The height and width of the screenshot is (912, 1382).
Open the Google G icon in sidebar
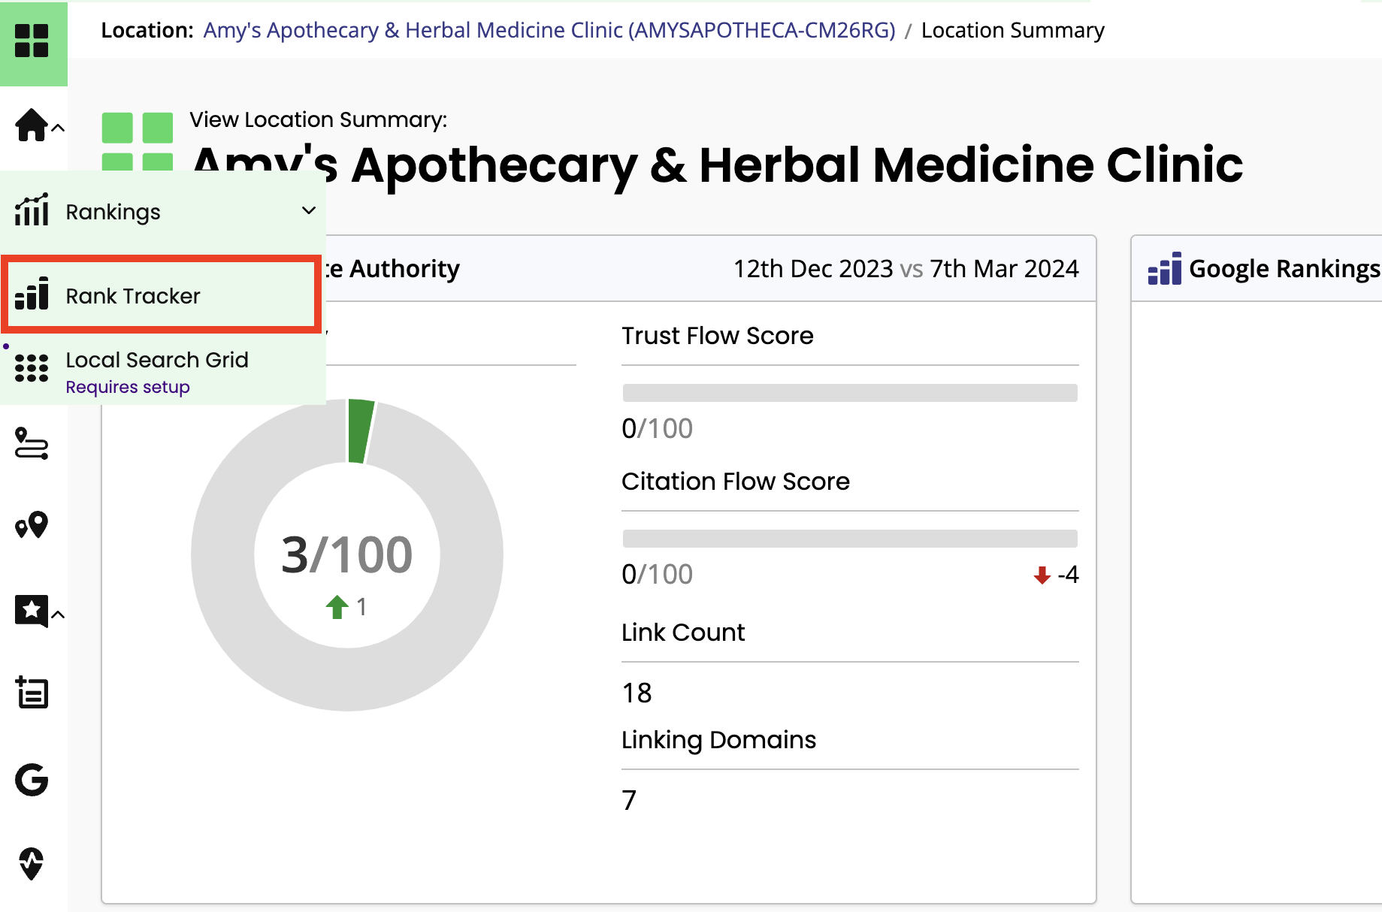pyautogui.click(x=32, y=780)
